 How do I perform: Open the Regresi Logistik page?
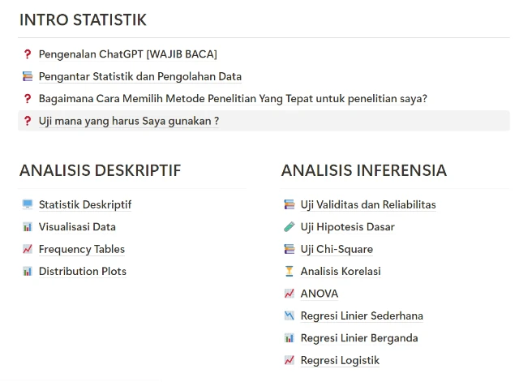(340, 360)
